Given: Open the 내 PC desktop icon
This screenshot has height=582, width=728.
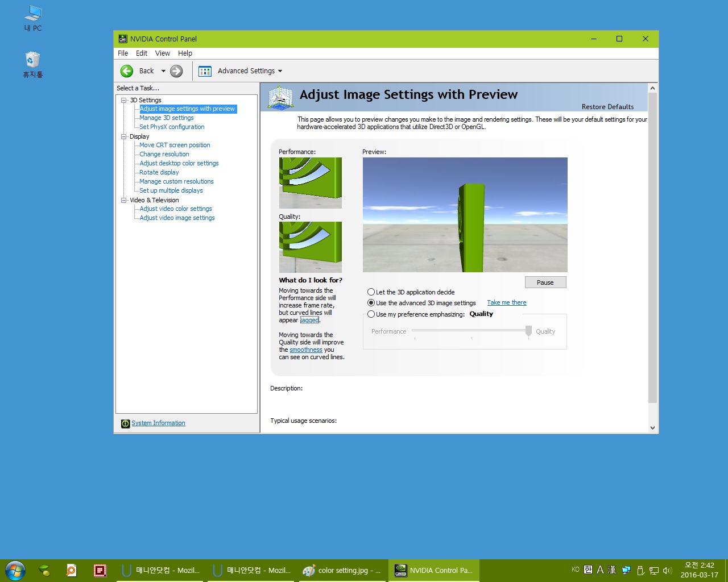Looking at the screenshot, I should [x=32, y=18].
